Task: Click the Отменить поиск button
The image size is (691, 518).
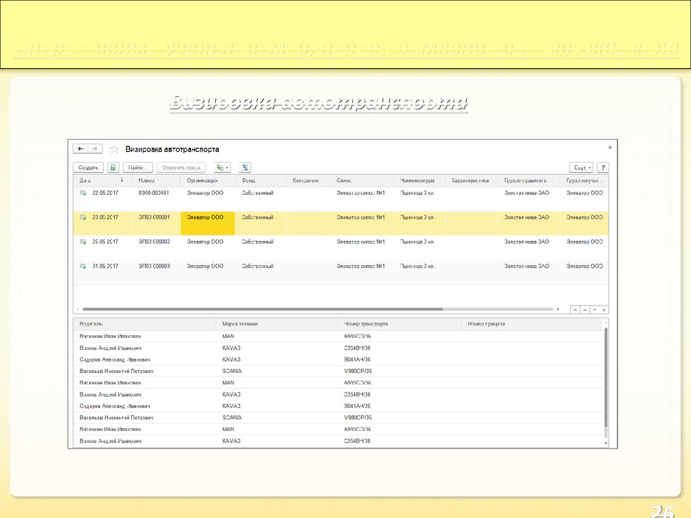Action: coord(181,167)
